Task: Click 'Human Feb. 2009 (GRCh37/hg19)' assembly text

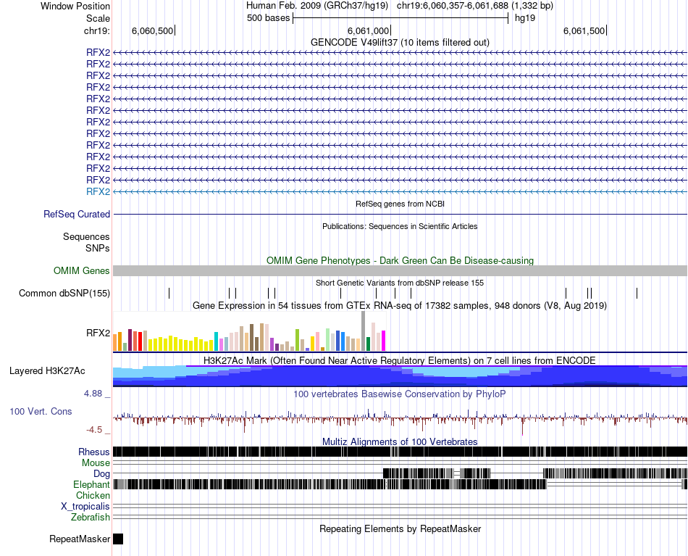Action: tap(316, 6)
